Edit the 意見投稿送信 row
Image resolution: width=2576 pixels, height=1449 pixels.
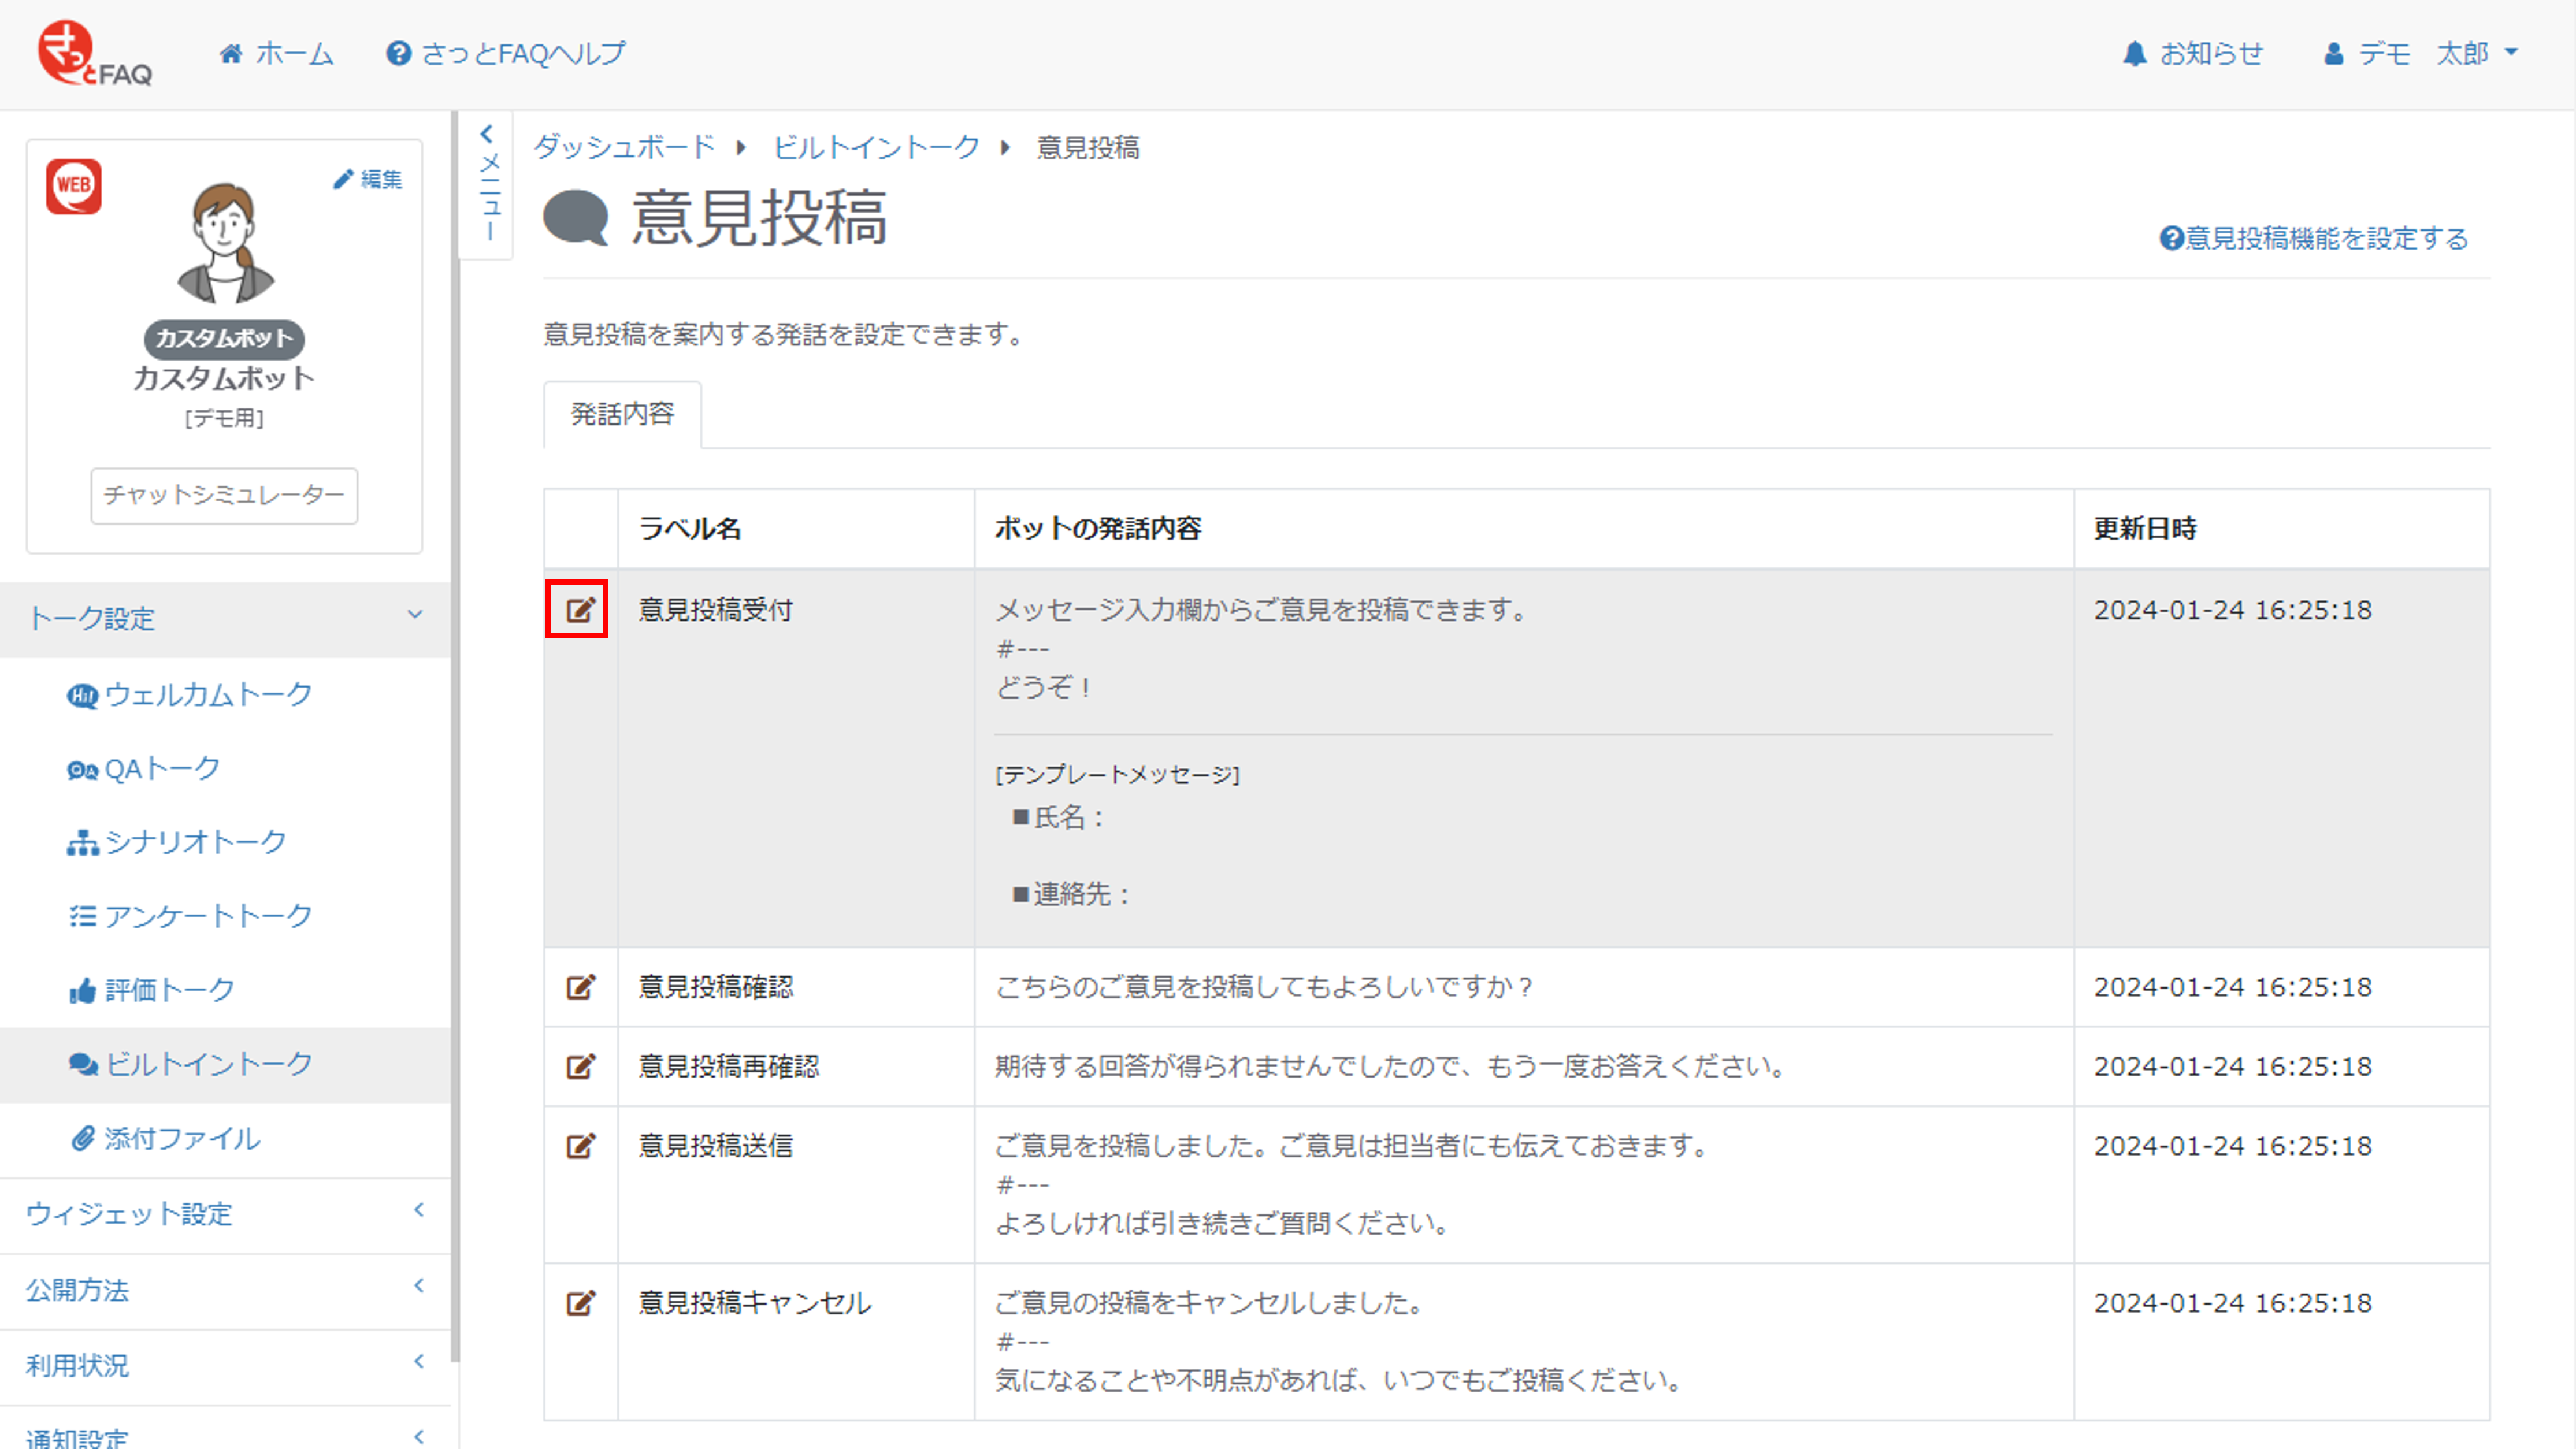[580, 1145]
